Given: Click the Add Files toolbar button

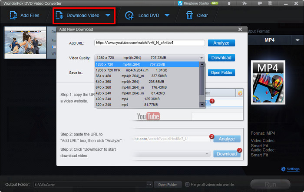Looking at the screenshot, I should (x=25, y=16).
